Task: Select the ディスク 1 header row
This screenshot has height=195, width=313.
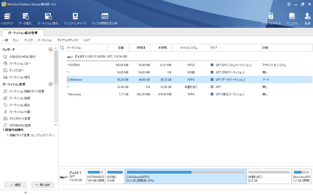Action: [189, 56]
